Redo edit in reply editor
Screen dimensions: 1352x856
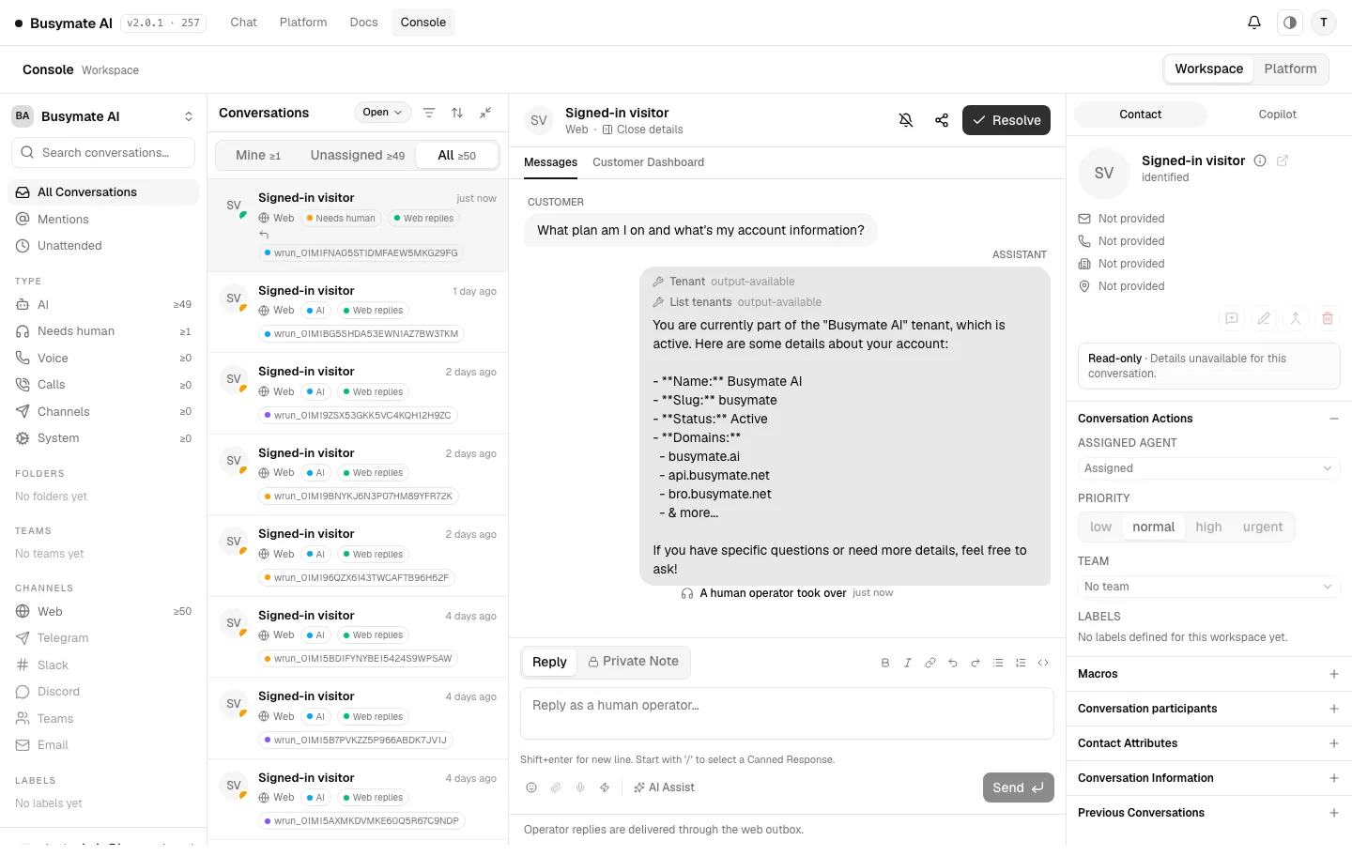tap(976, 663)
